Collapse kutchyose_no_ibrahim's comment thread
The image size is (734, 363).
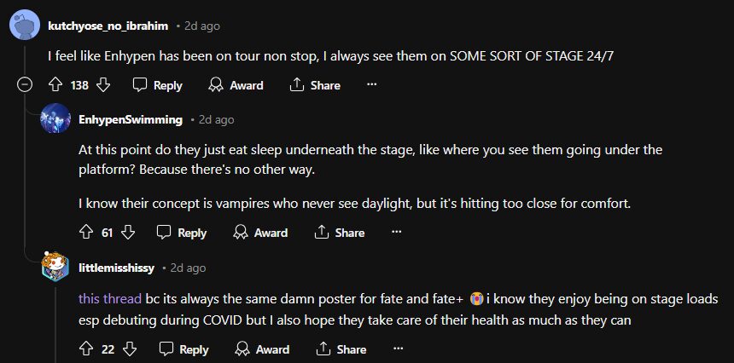tap(26, 85)
